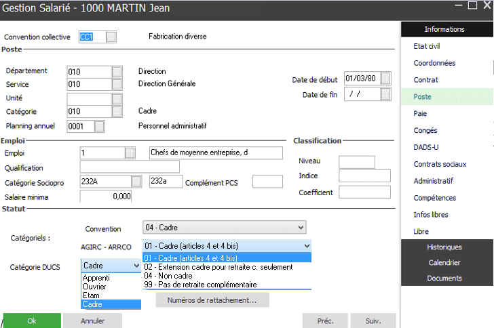Switch to Informations header tab
The image size is (494, 328).
tap(446, 29)
